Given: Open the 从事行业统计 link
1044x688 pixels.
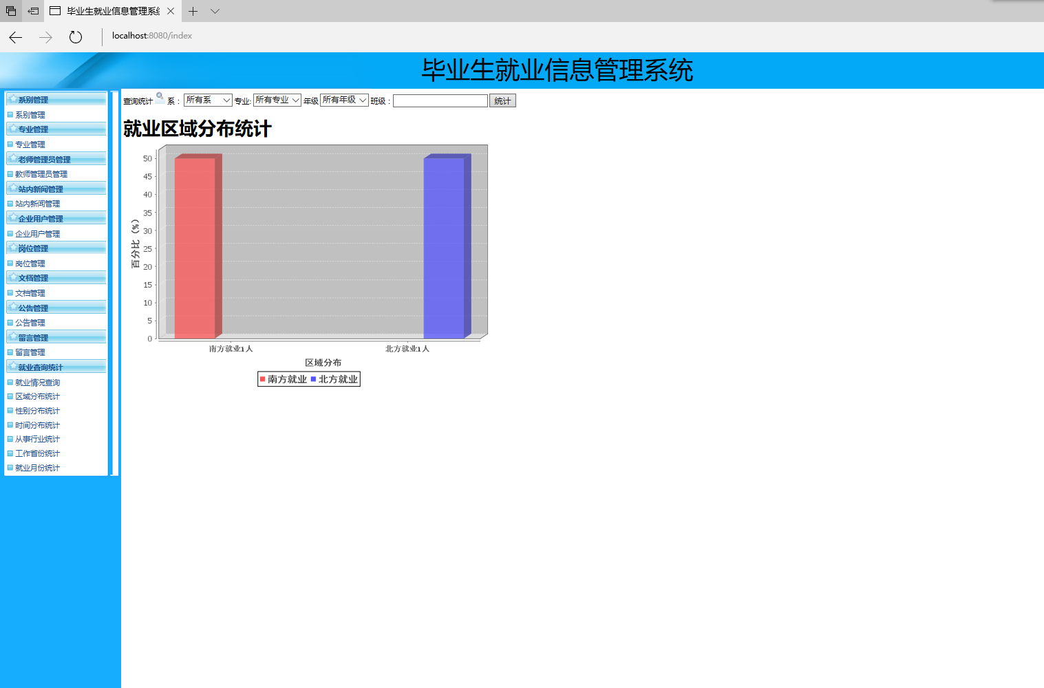Looking at the screenshot, I should [38, 439].
